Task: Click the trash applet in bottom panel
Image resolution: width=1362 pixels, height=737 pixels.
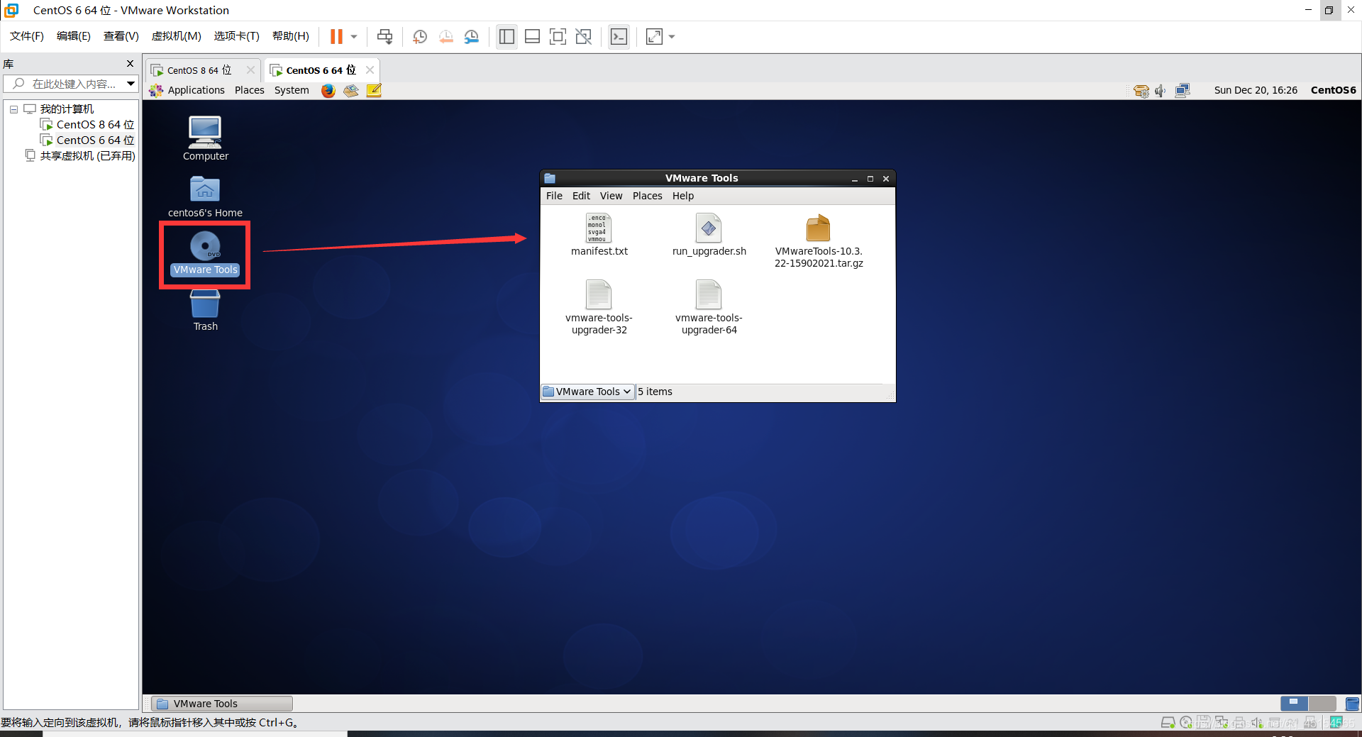Action: coord(1352,704)
